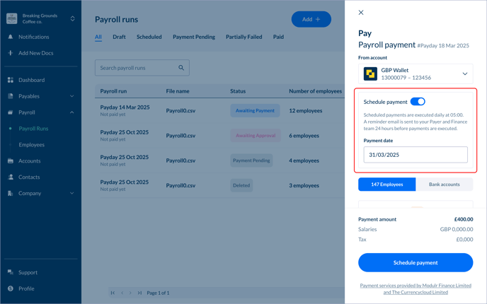The height and width of the screenshot is (304, 487).
Task: Open the company switcher arrows
Action: (x=72, y=18)
